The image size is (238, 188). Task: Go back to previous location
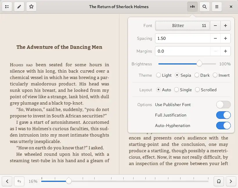(x=19, y=181)
